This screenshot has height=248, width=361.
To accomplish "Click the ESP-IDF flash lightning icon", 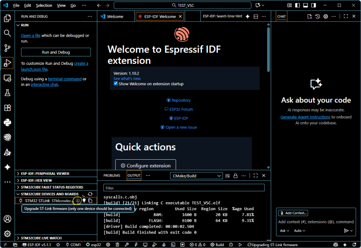I will click(x=136, y=245).
